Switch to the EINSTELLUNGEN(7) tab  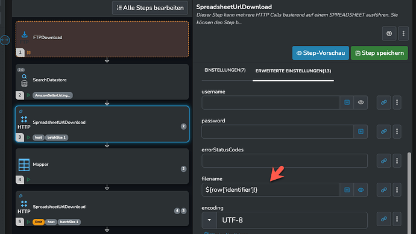point(225,71)
